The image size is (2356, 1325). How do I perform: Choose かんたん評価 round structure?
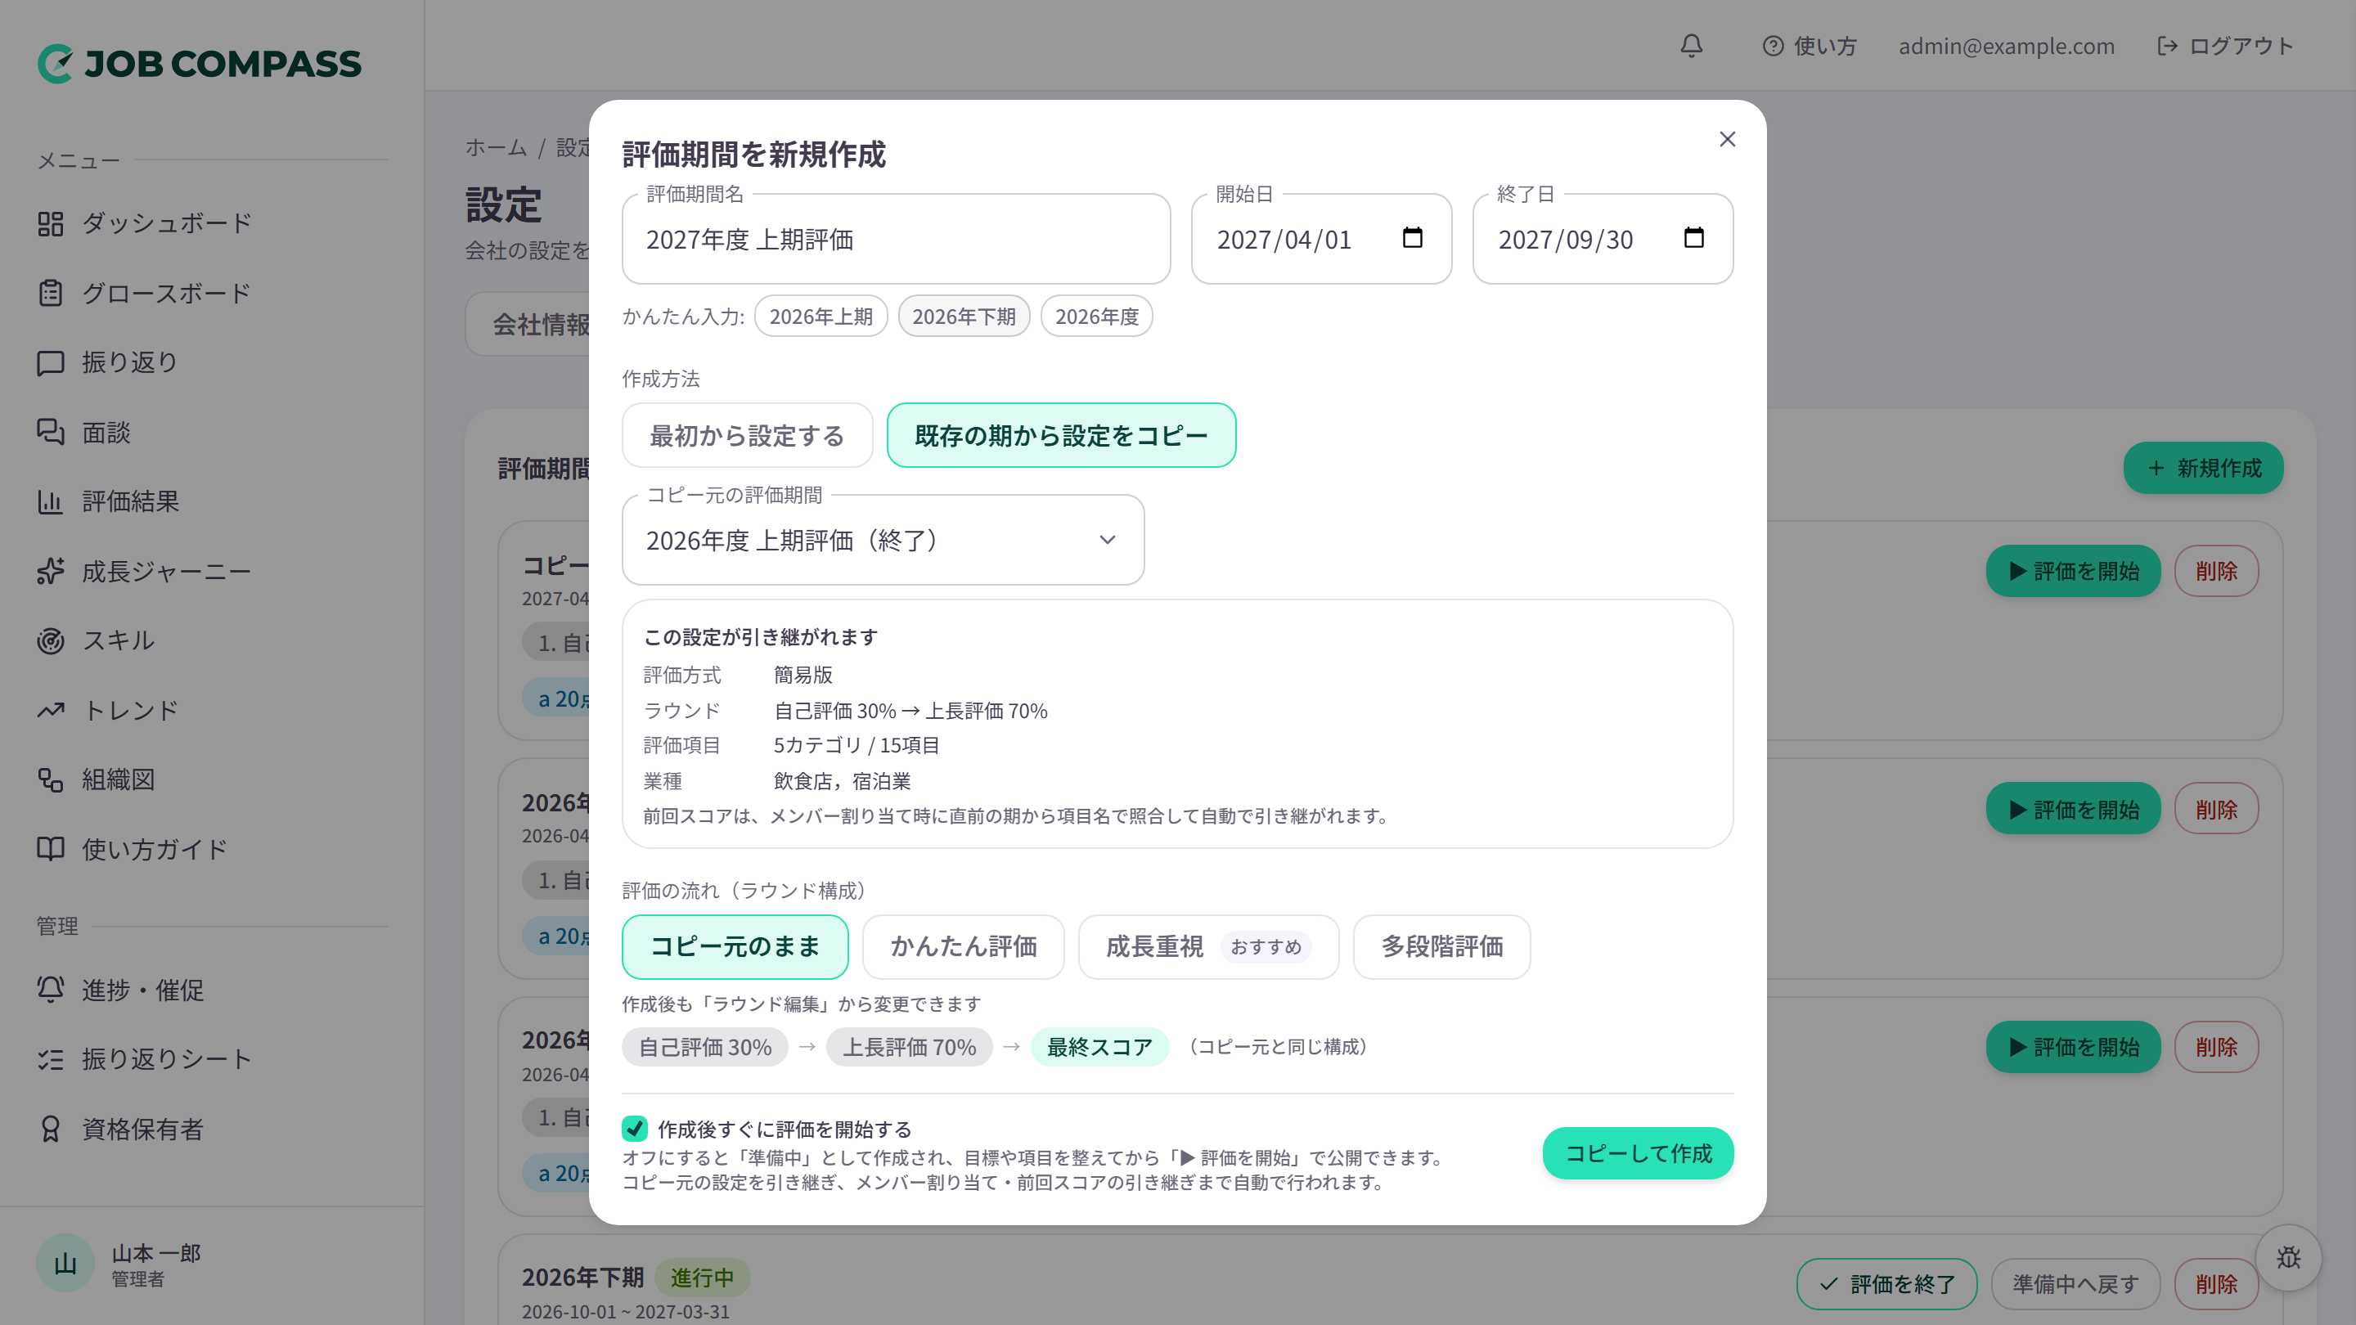point(963,946)
